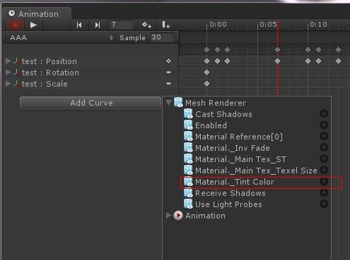Select Material._Inv Fade property text

[233, 148]
